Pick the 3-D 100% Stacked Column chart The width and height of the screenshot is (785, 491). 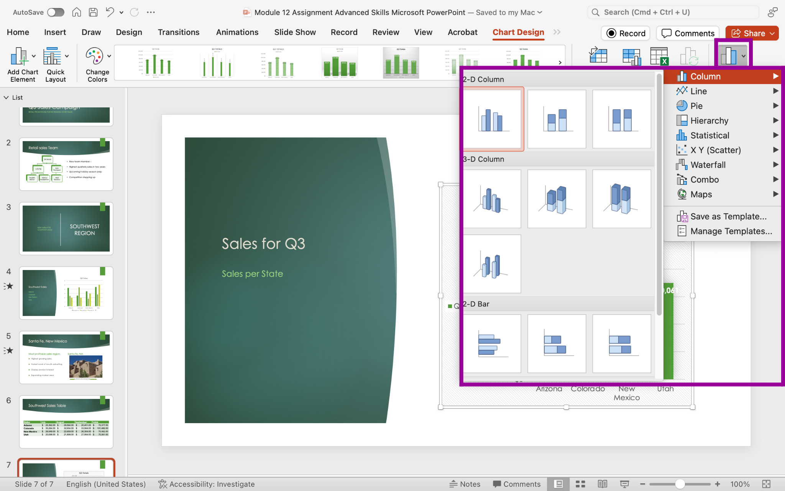[x=622, y=199]
